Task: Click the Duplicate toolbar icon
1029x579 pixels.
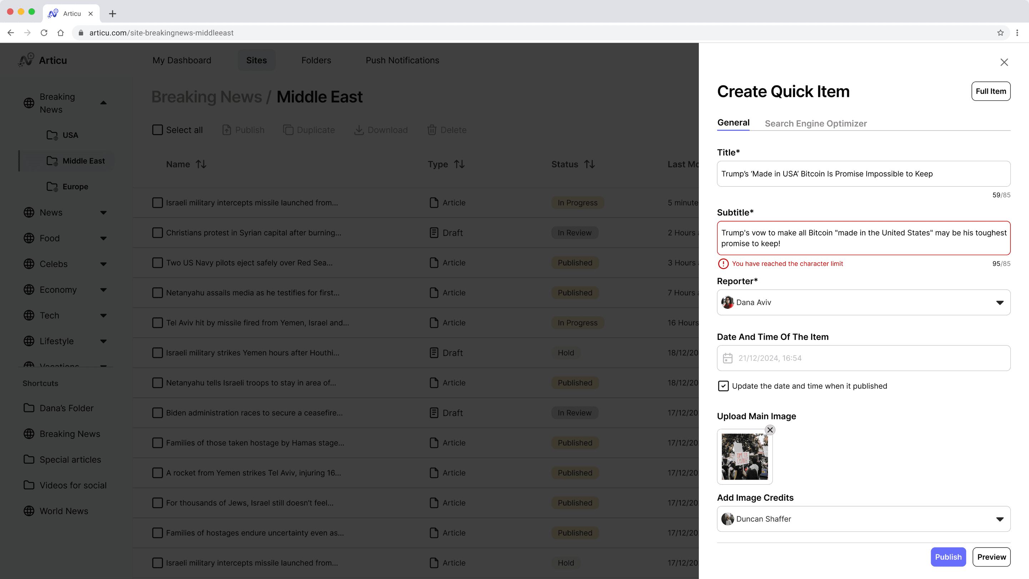Action: [x=288, y=130]
